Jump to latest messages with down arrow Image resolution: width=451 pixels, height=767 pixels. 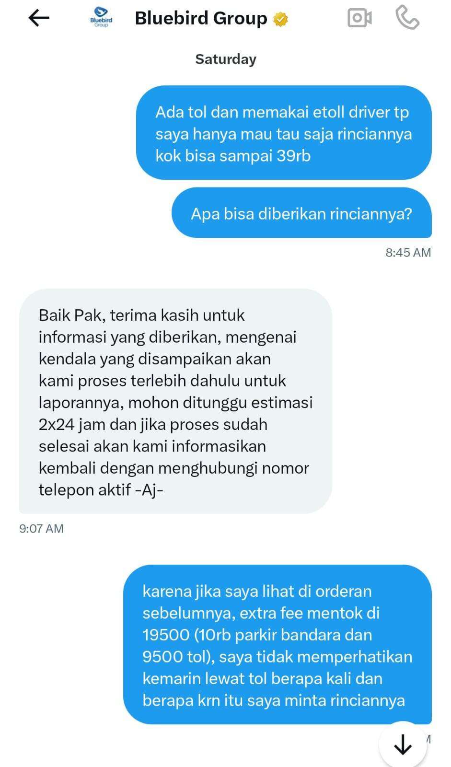tap(403, 745)
